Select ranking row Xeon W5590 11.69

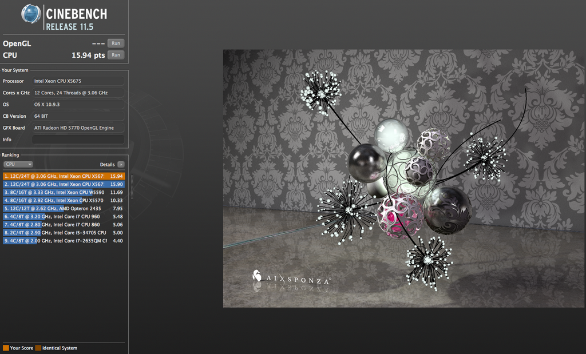(64, 192)
